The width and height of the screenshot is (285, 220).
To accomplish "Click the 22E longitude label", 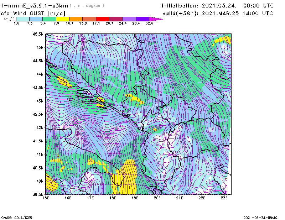I will pyautogui.click(x=202, y=198).
